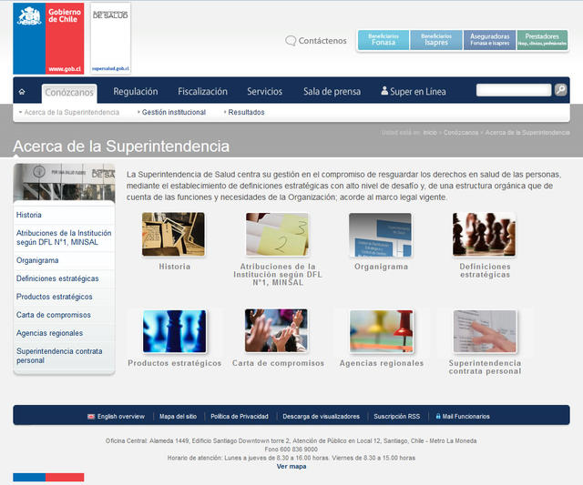This screenshot has width=583, height=485.
Task: Open the Fiscalización menu
Action: (x=202, y=92)
